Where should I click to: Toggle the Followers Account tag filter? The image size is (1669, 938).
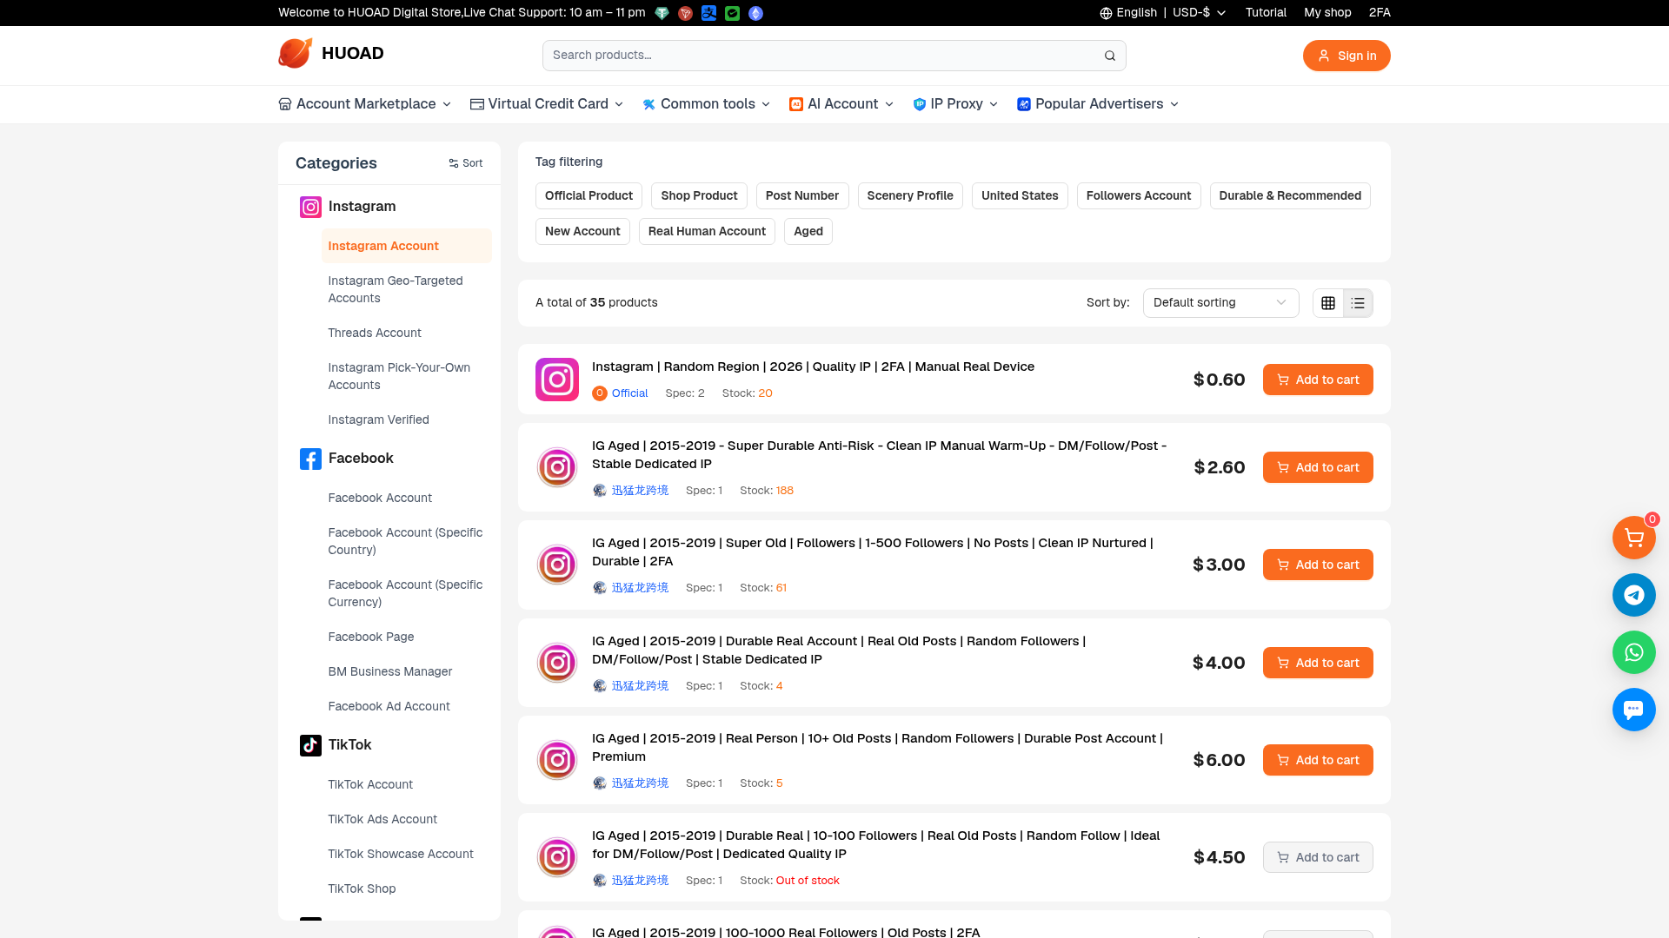1139,196
